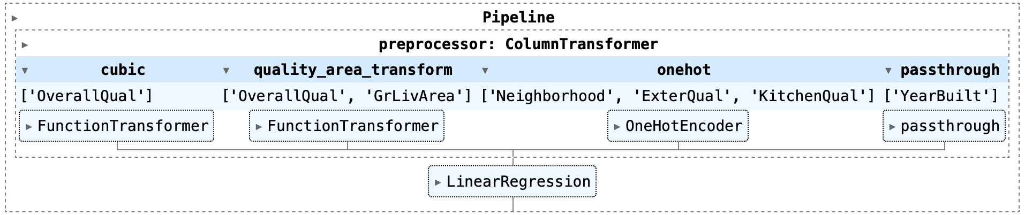This screenshot has height=215, width=1025.
Task: Collapse the preprocessor ColumnTransformer arrow
Action: (25, 45)
